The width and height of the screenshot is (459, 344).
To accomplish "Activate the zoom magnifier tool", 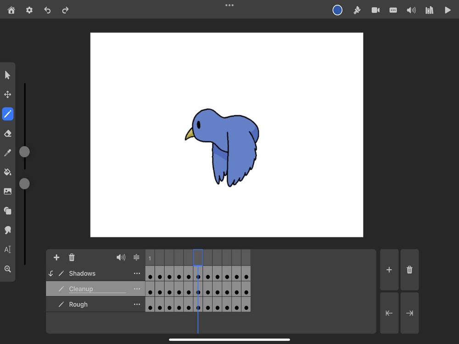I will pyautogui.click(x=8, y=269).
